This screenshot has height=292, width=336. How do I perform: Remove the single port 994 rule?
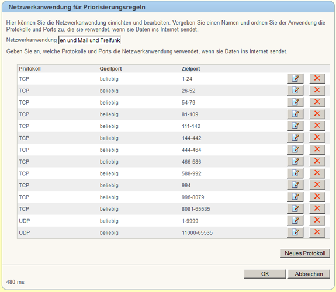[317, 185]
